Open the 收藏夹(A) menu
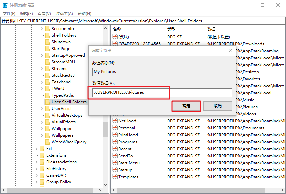This screenshot has height=194, width=286. pos(64,14)
